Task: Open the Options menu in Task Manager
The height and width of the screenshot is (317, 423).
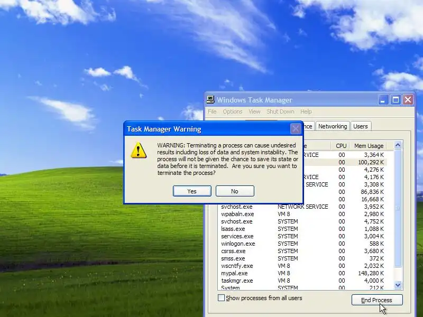Action: (x=232, y=111)
